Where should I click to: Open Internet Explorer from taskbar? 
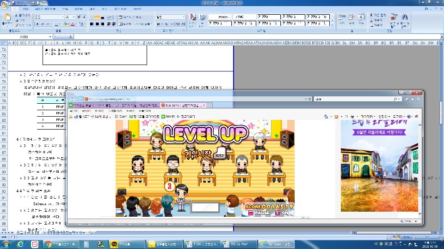click(20, 244)
